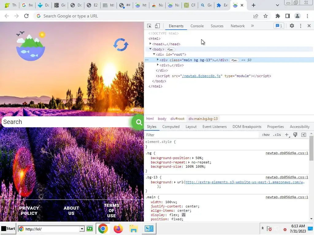Toggle the :hov element state button
The height and width of the screenshot is (235, 314).
(x=266, y=135)
